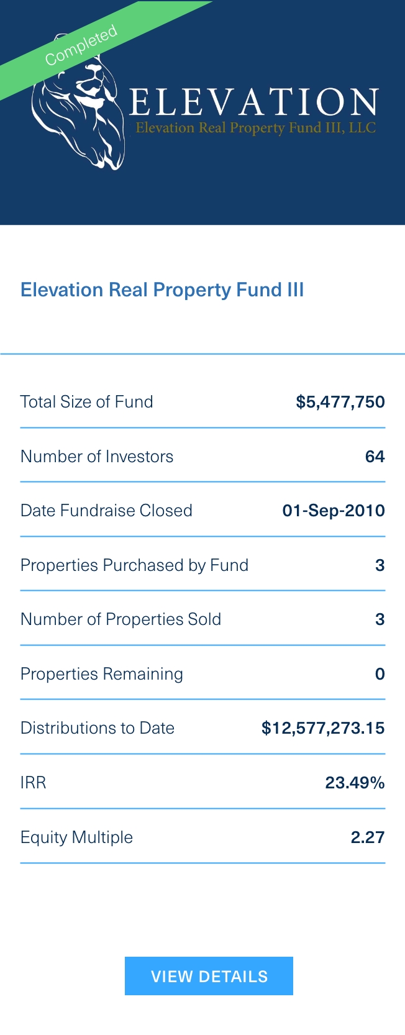Screen dimensions: 405x1035
Task: Open the Elevation Real Property Fund III title link
Action: pyautogui.click(x=162, y=290)
